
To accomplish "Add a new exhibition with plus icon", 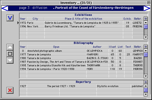I will (x=146, y=19).
